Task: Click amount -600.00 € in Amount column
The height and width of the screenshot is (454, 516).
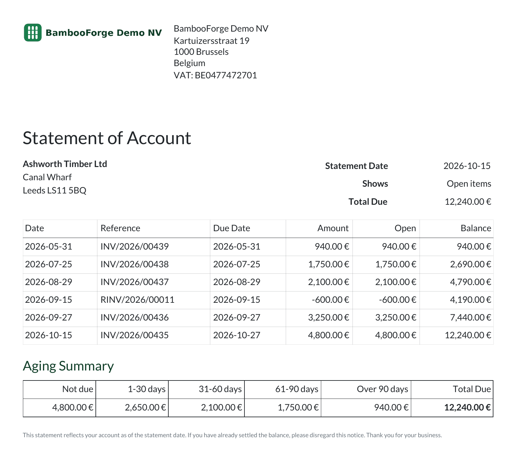Action: click(x=330, y=300)
